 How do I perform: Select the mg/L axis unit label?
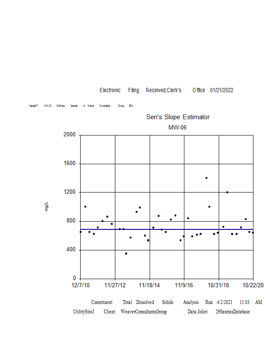[x=47, y=206]
